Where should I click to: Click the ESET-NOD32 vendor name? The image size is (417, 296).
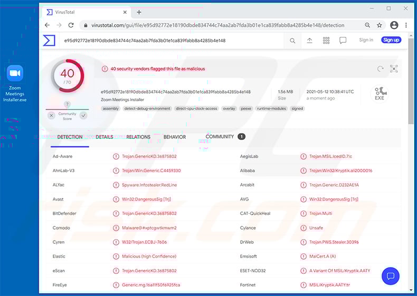(x=253, y=271)
